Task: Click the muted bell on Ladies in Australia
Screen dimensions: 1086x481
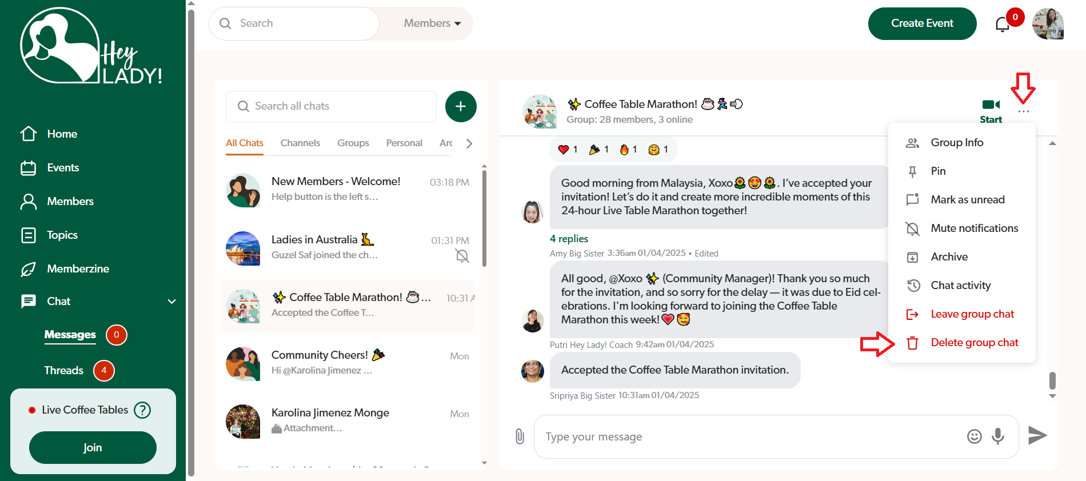Action: [462, 255]
